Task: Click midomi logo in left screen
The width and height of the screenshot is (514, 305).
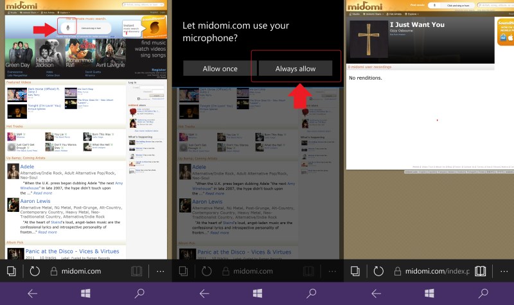Action: pyautogui.click(x=21, y=6)
